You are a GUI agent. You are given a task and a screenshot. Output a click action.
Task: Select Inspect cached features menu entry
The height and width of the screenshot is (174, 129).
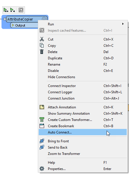83,31
